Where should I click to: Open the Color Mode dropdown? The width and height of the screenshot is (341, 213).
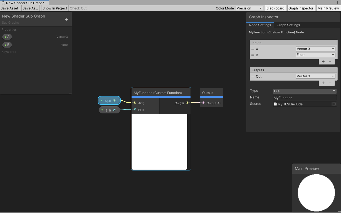[x=249, y=8]
